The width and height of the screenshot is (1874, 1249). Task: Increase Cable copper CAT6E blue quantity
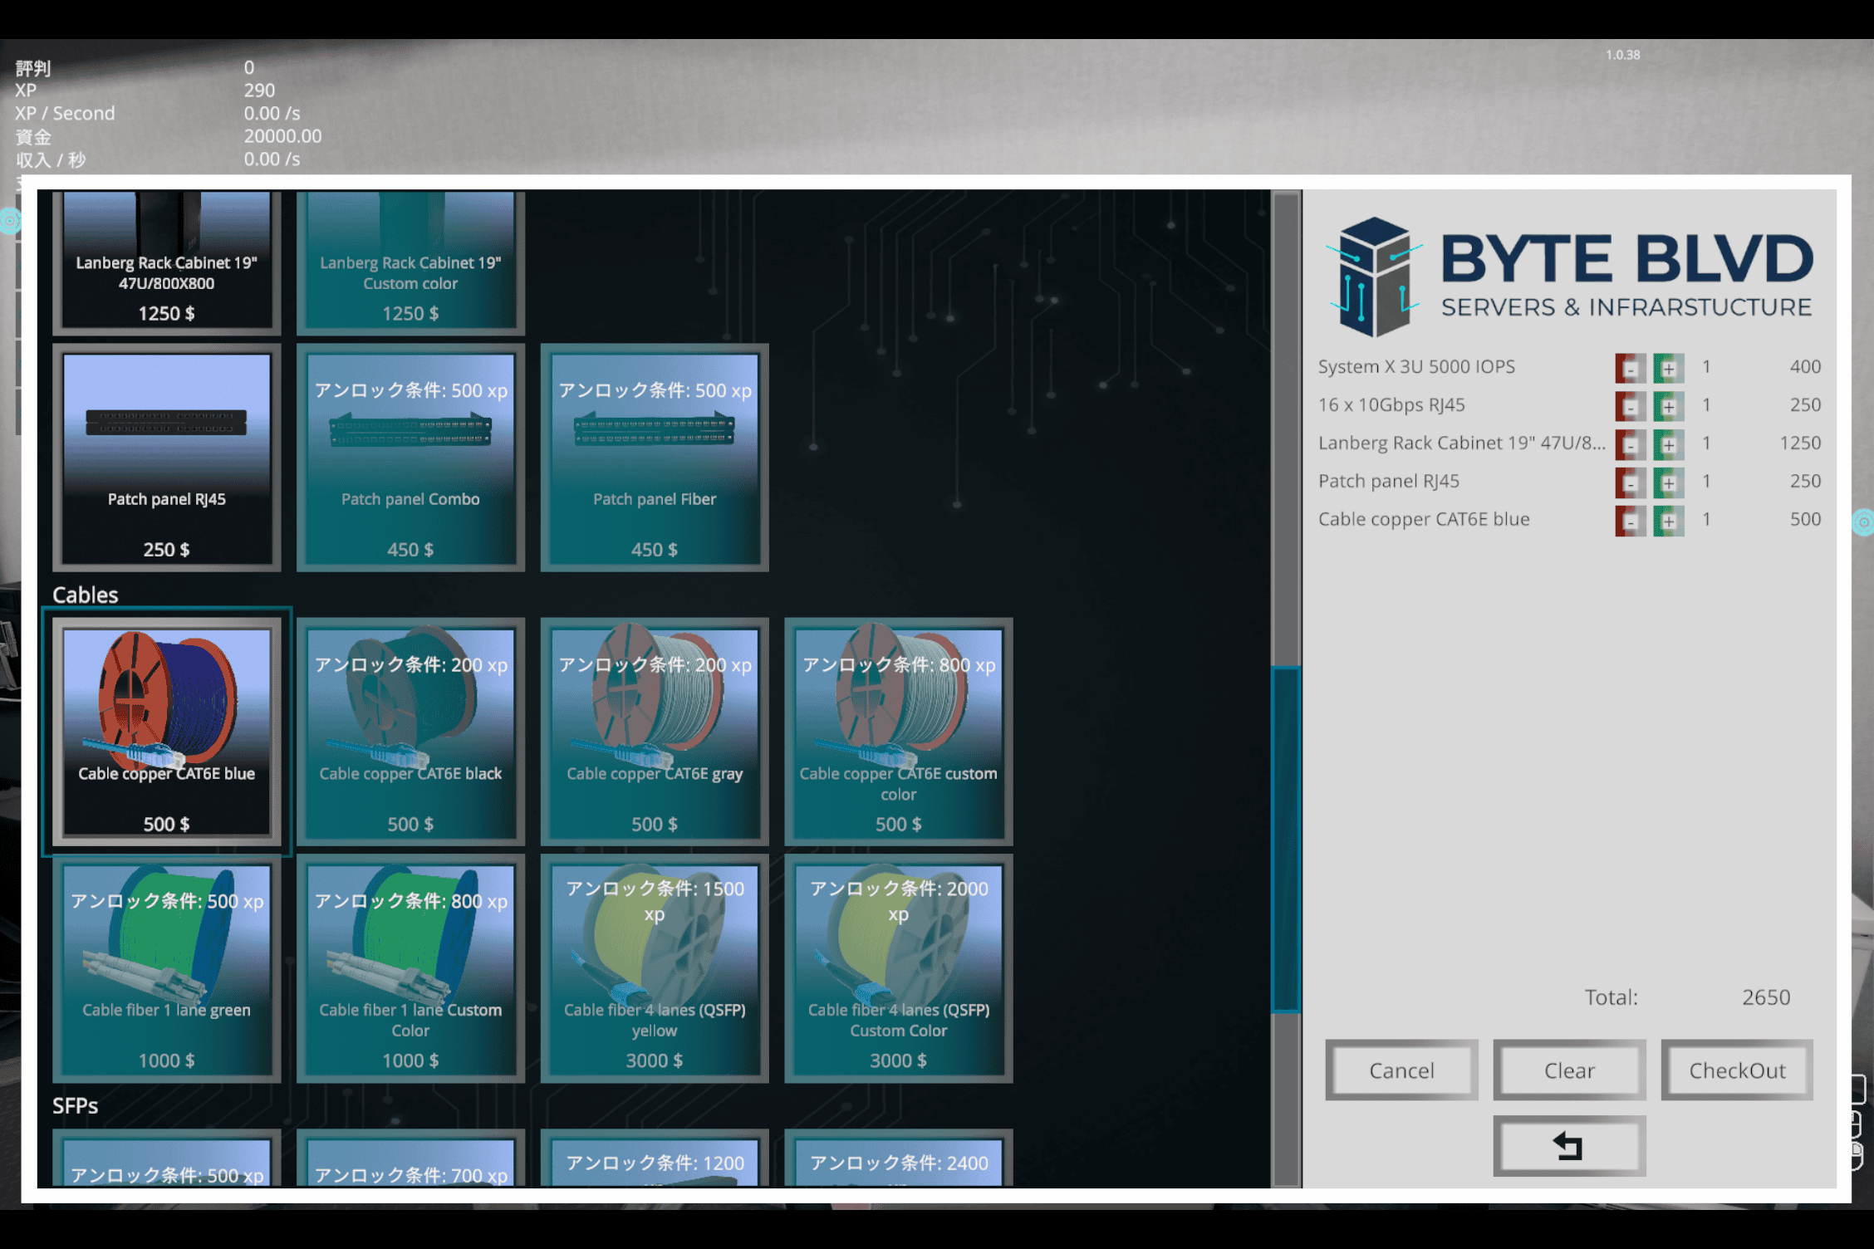1668,521
